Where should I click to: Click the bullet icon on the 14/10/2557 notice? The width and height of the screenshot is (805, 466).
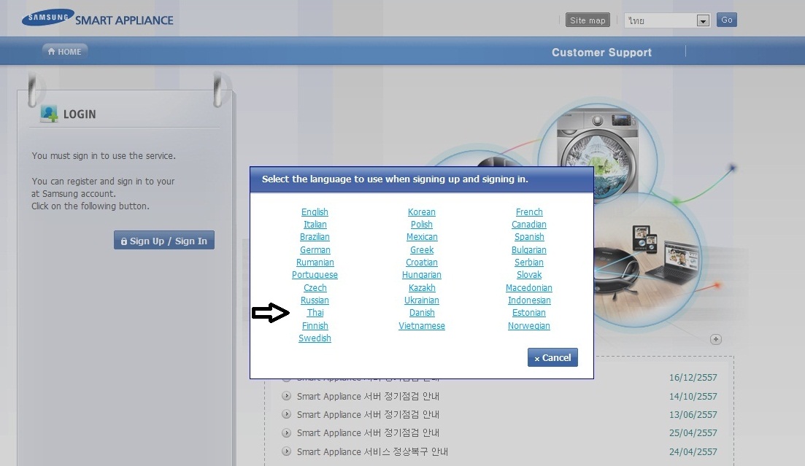pos(287,396)
